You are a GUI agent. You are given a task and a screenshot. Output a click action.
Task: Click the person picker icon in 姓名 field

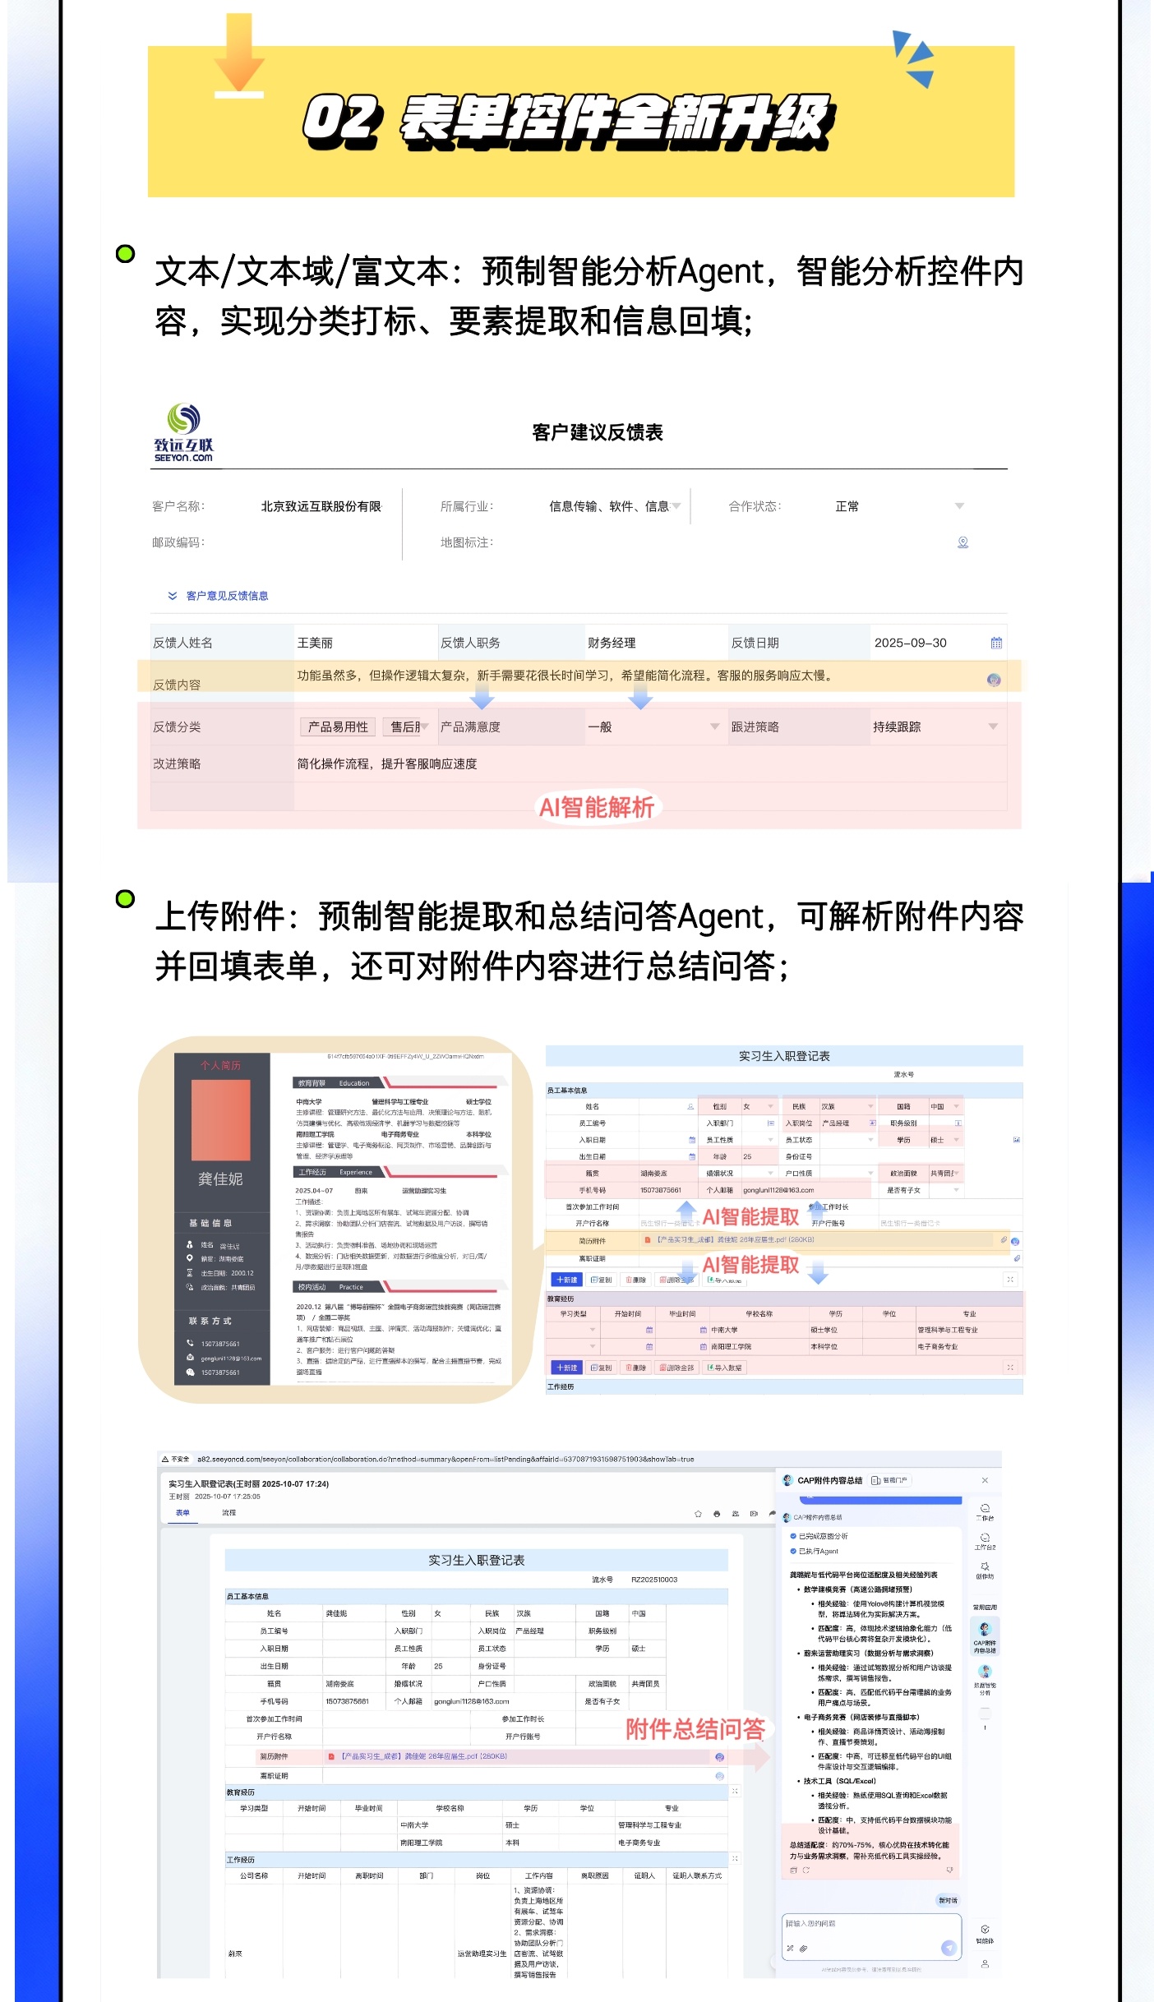(x=690, y=1107)
